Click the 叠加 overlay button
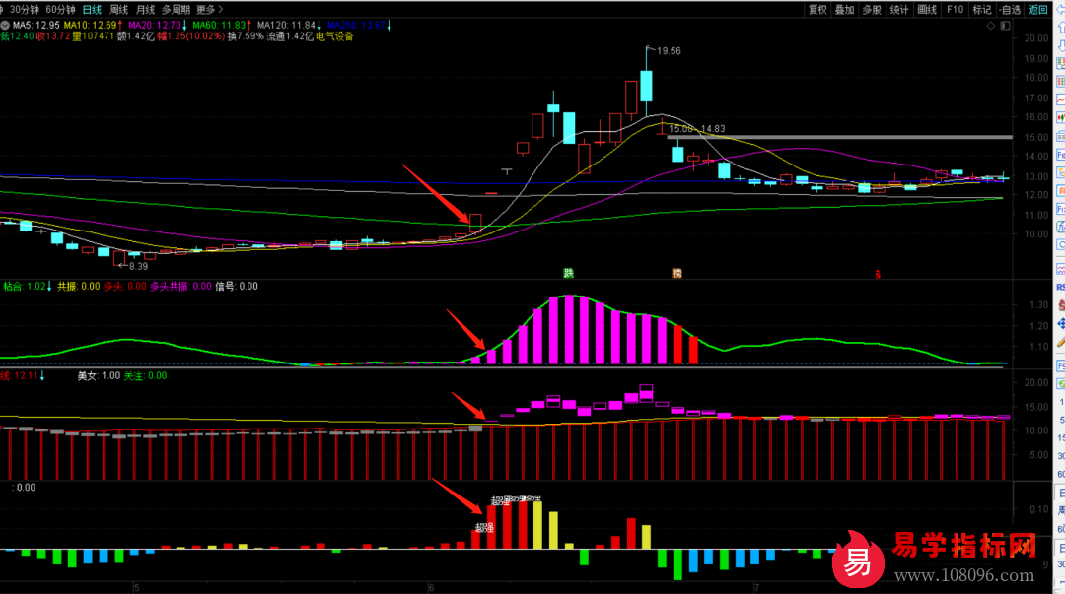This screenshot has height=594, width=1065. click(x=844, y=10)
